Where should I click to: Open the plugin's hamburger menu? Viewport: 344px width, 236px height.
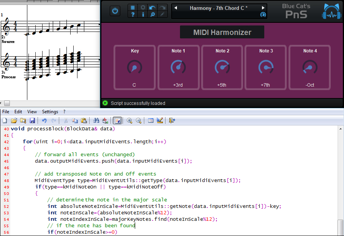(x=133, y=7)
